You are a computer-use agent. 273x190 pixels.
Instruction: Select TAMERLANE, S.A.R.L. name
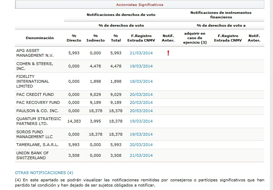click(37, 145)
